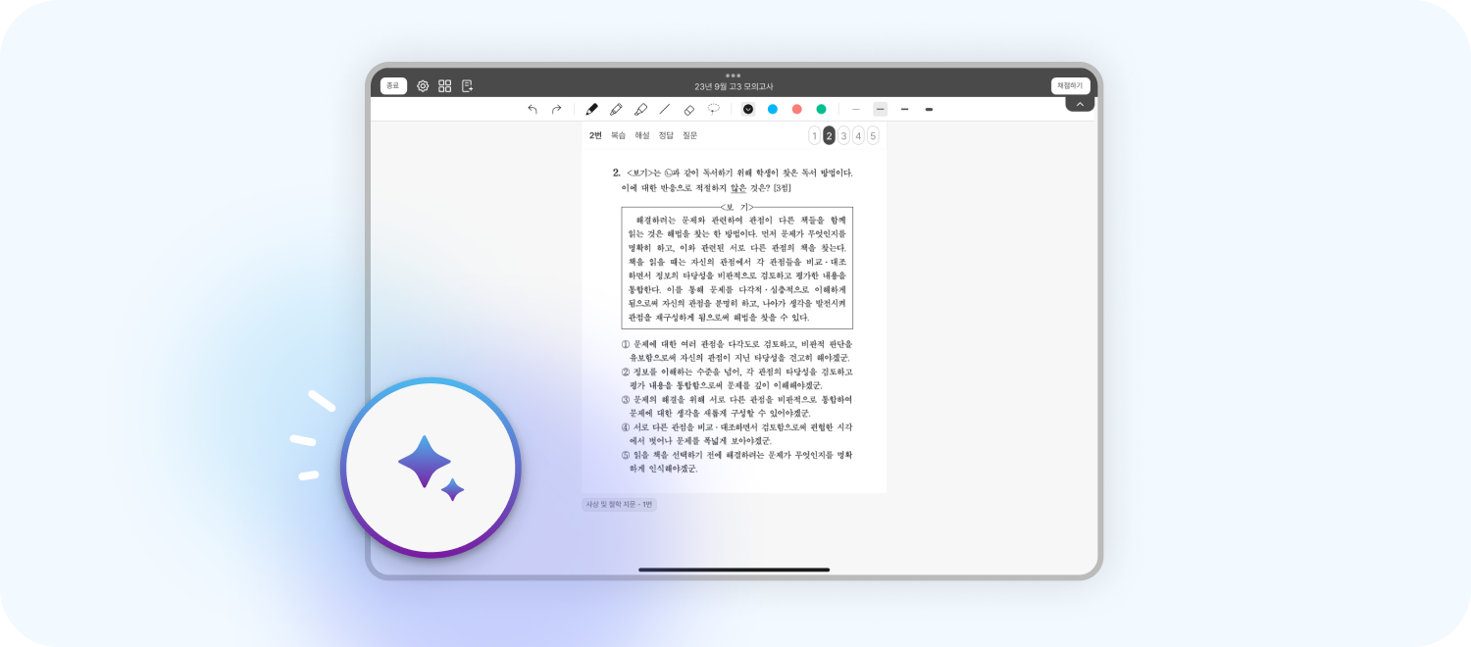Collapse the toolbar with the chevron-up button
The height and width of the screenshot is (647, 1471).
(x=1080, y=104)
